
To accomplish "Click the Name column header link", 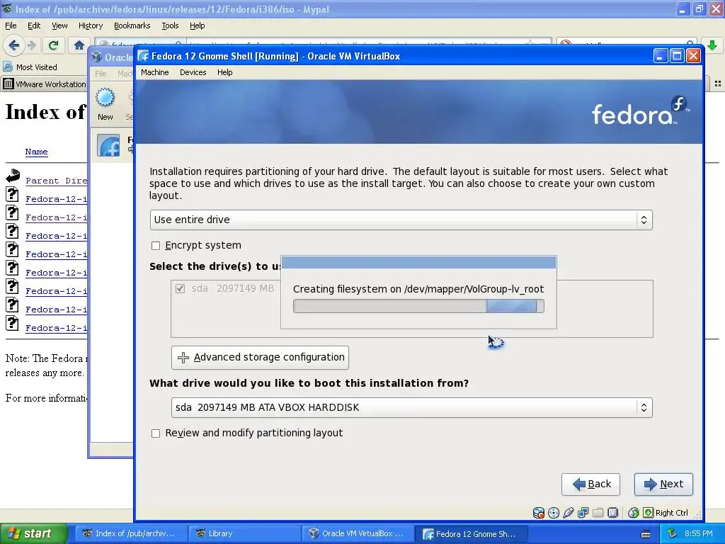I will (37, 152).
